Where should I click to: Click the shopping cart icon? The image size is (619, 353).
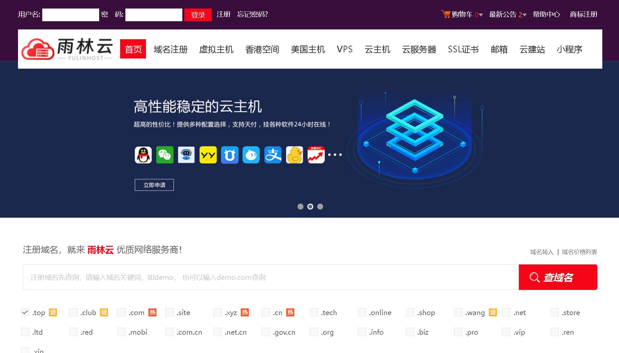click(446, 14)
